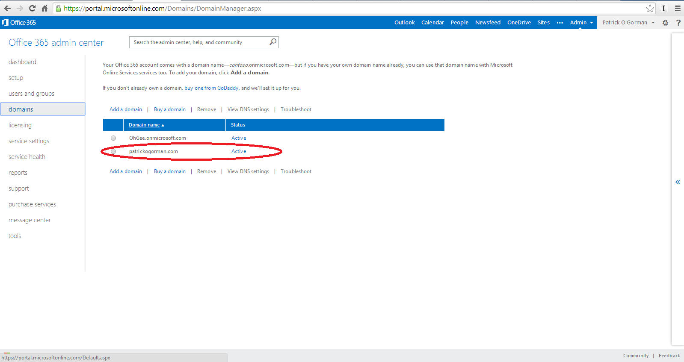The image size is (684, 362).
Task: Follow the buy one from GoDaddy link
Action: pos(211,88)
